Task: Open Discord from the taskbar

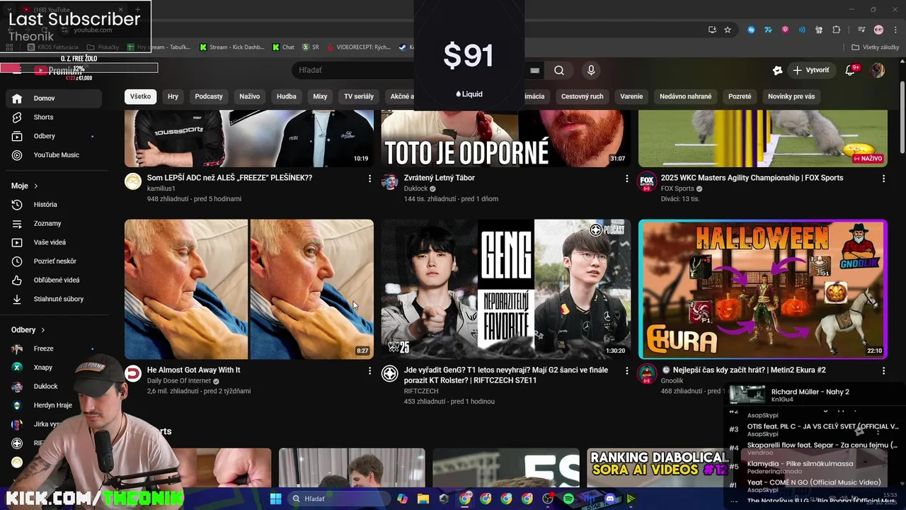Action: coord(610,499)
